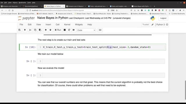186x104 pixels.
Task: Open the browser Bookmarks menu
Action: [x=22, y=3]
